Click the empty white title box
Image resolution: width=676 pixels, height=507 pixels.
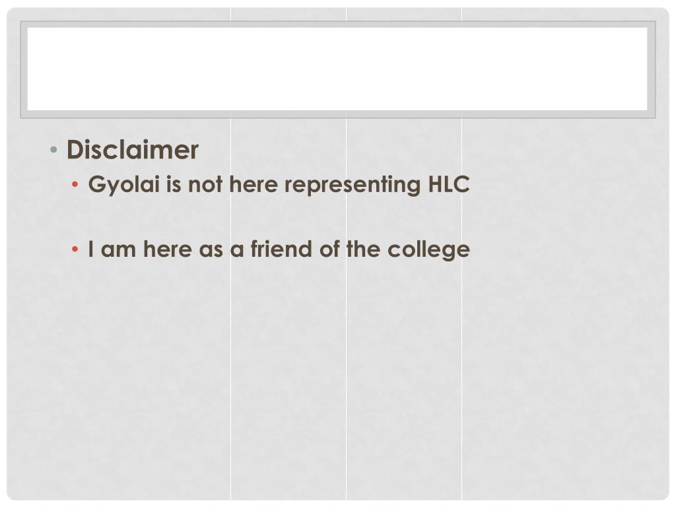click(x=337, y=69)
